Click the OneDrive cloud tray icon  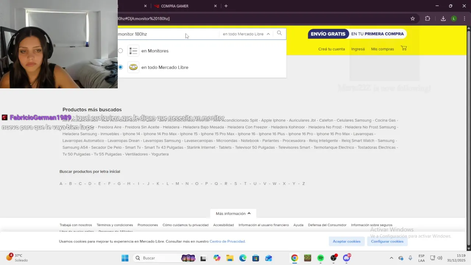pos(401,258)
